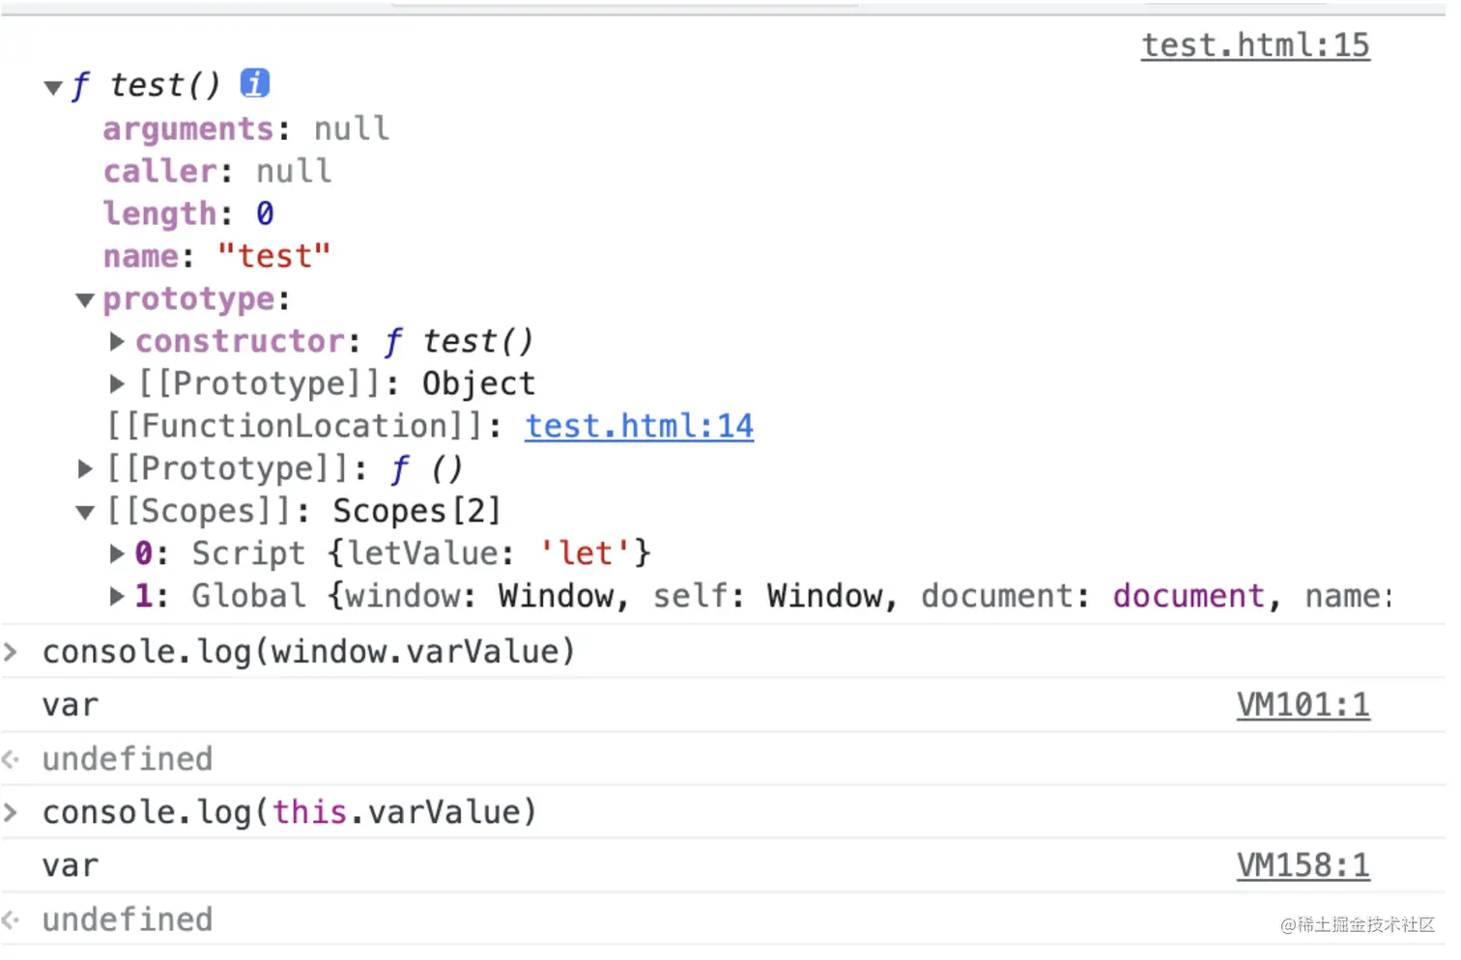Open [[FunctionLocation]] test.html:14 link
The width and height of the screenshot is (1461, 960).
(639, 427)
